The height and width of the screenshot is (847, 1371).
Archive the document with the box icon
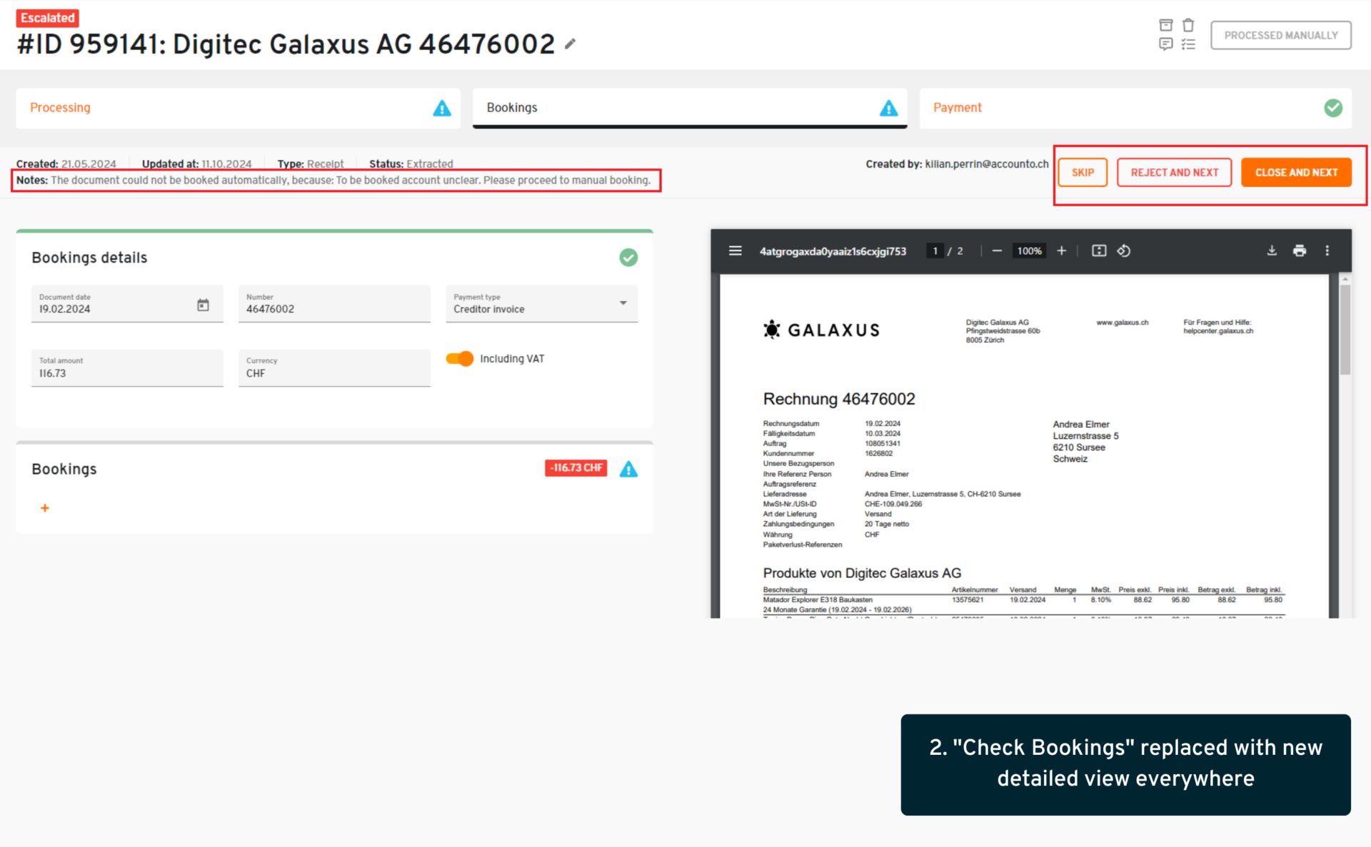(x=1165, y=26)
